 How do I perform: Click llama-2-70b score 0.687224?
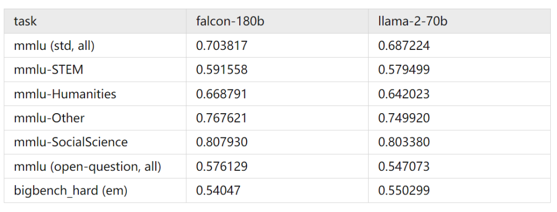404,46
